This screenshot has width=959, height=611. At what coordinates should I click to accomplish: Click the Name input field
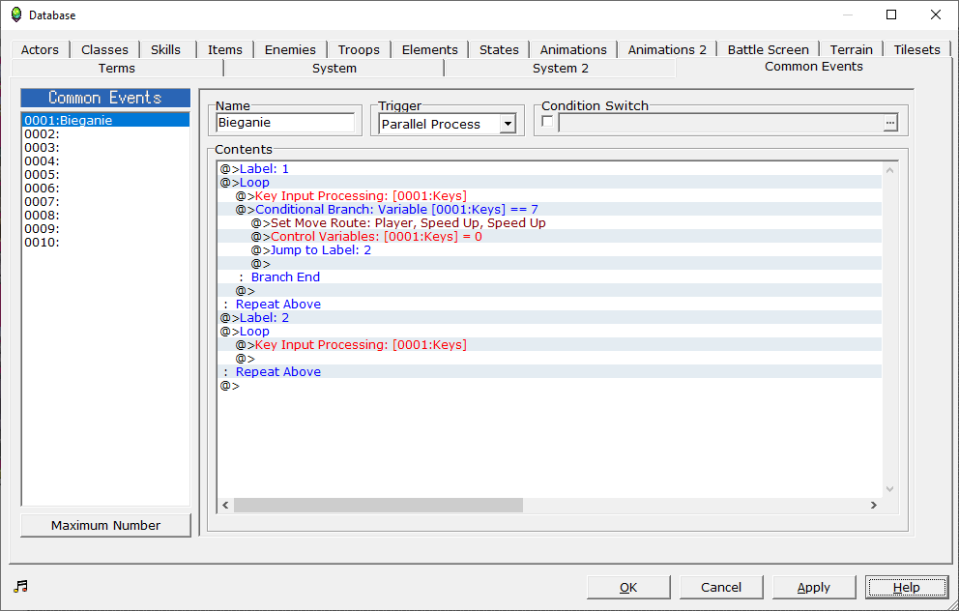[285, 123]
